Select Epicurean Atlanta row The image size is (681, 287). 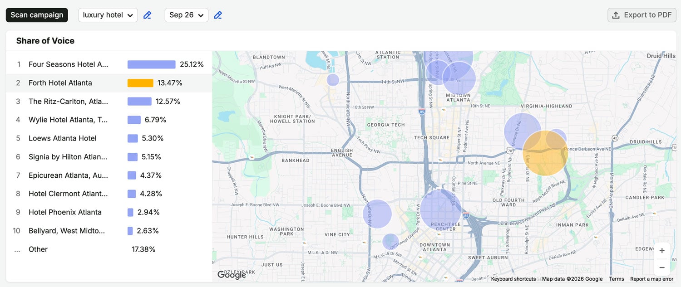click(x=109, y=175)
